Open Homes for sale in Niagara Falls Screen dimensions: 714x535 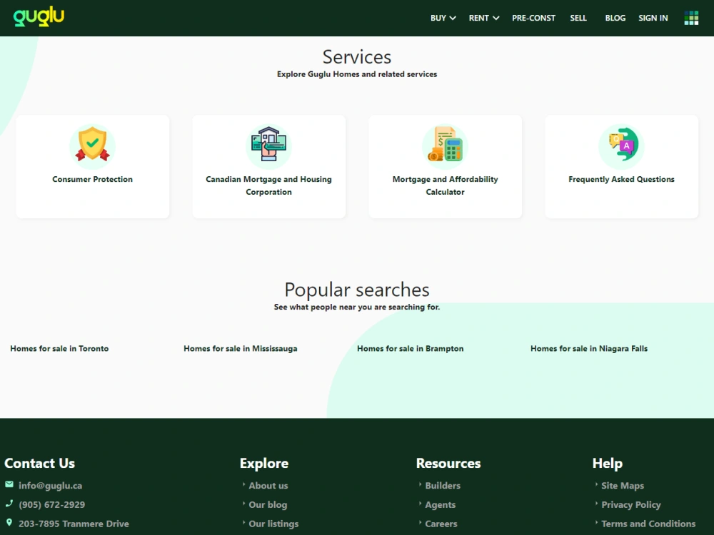(589, 349)
